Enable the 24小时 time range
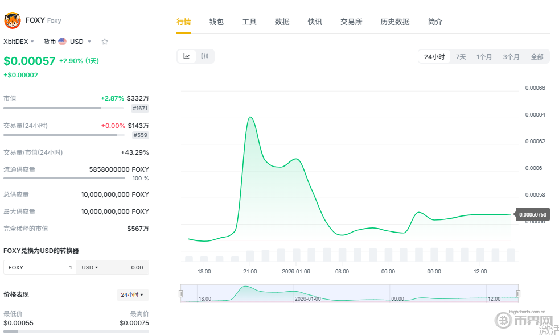559x336 pixels. click(434, 56)
